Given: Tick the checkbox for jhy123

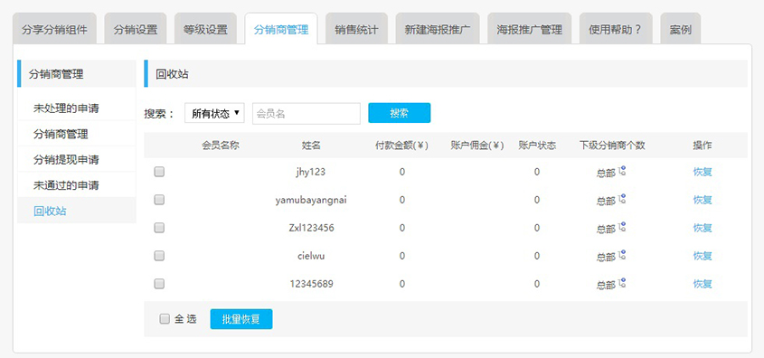Looking at the screenshot, I should 159,172.
